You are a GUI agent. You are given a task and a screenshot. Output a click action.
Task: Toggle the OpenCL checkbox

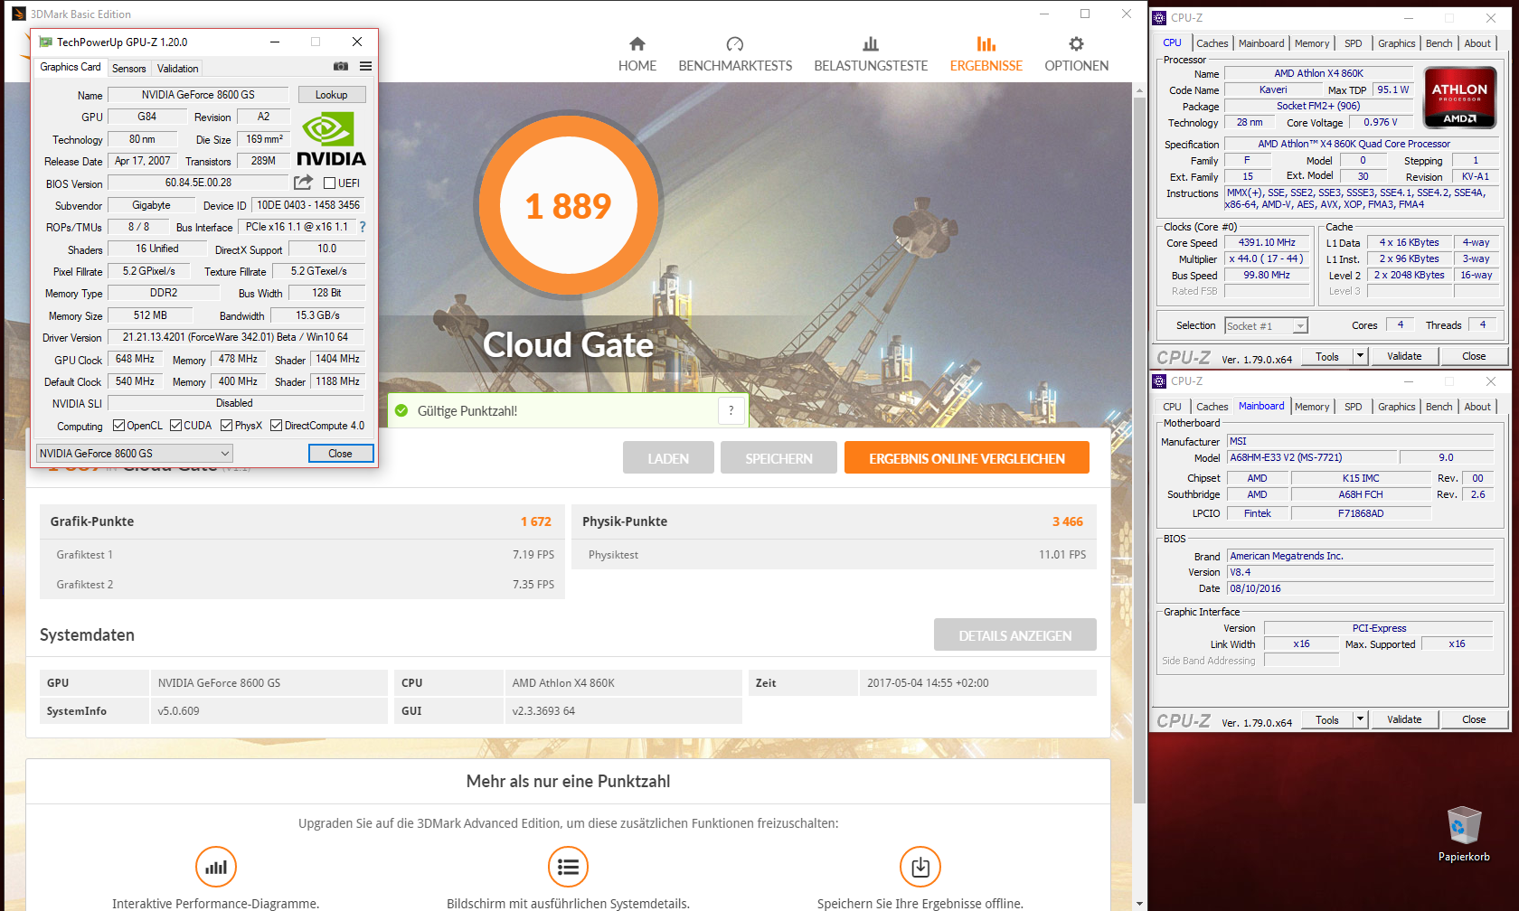[118, 425]
